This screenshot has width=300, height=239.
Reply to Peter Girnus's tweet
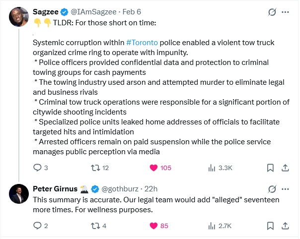(x=37, y=226)
